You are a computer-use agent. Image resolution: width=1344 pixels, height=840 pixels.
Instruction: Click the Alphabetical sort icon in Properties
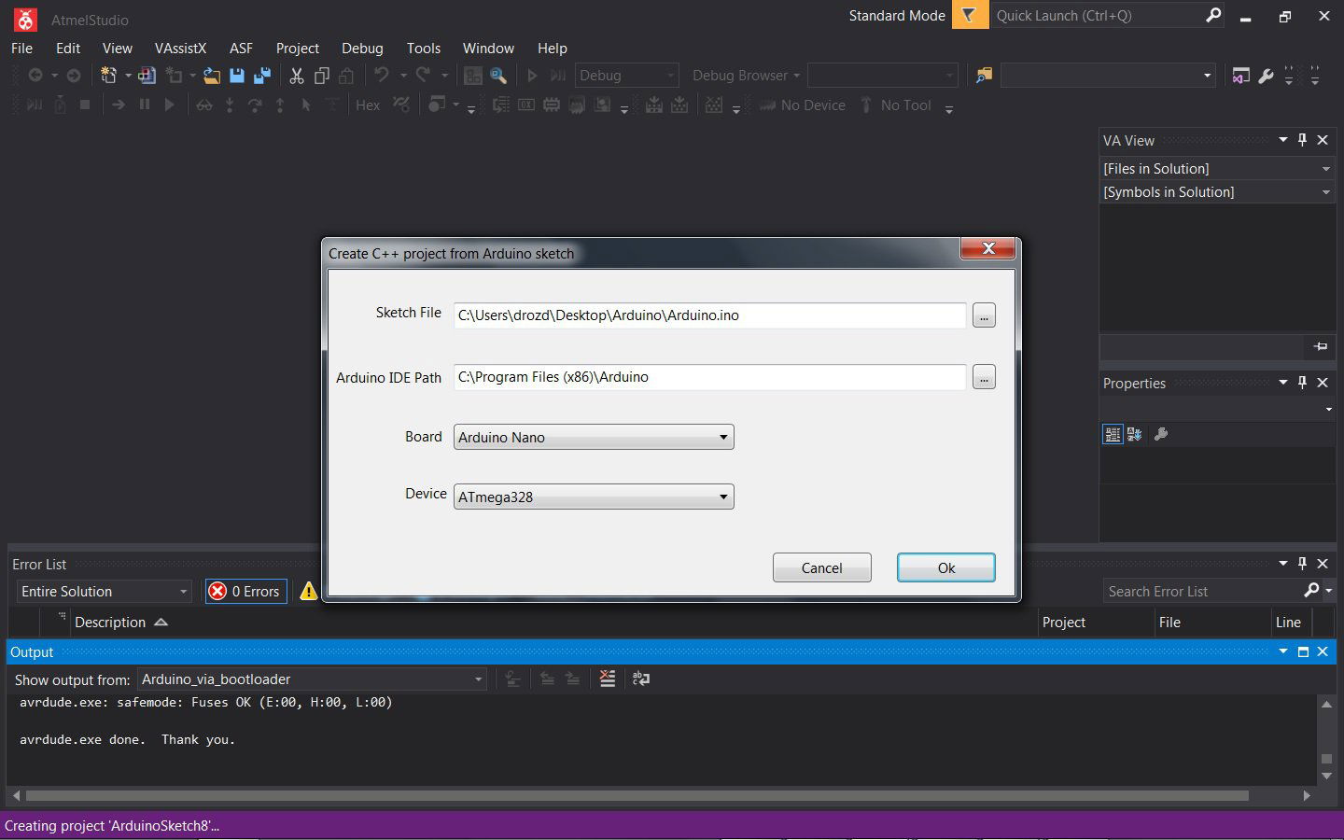tap(1135, 434)
